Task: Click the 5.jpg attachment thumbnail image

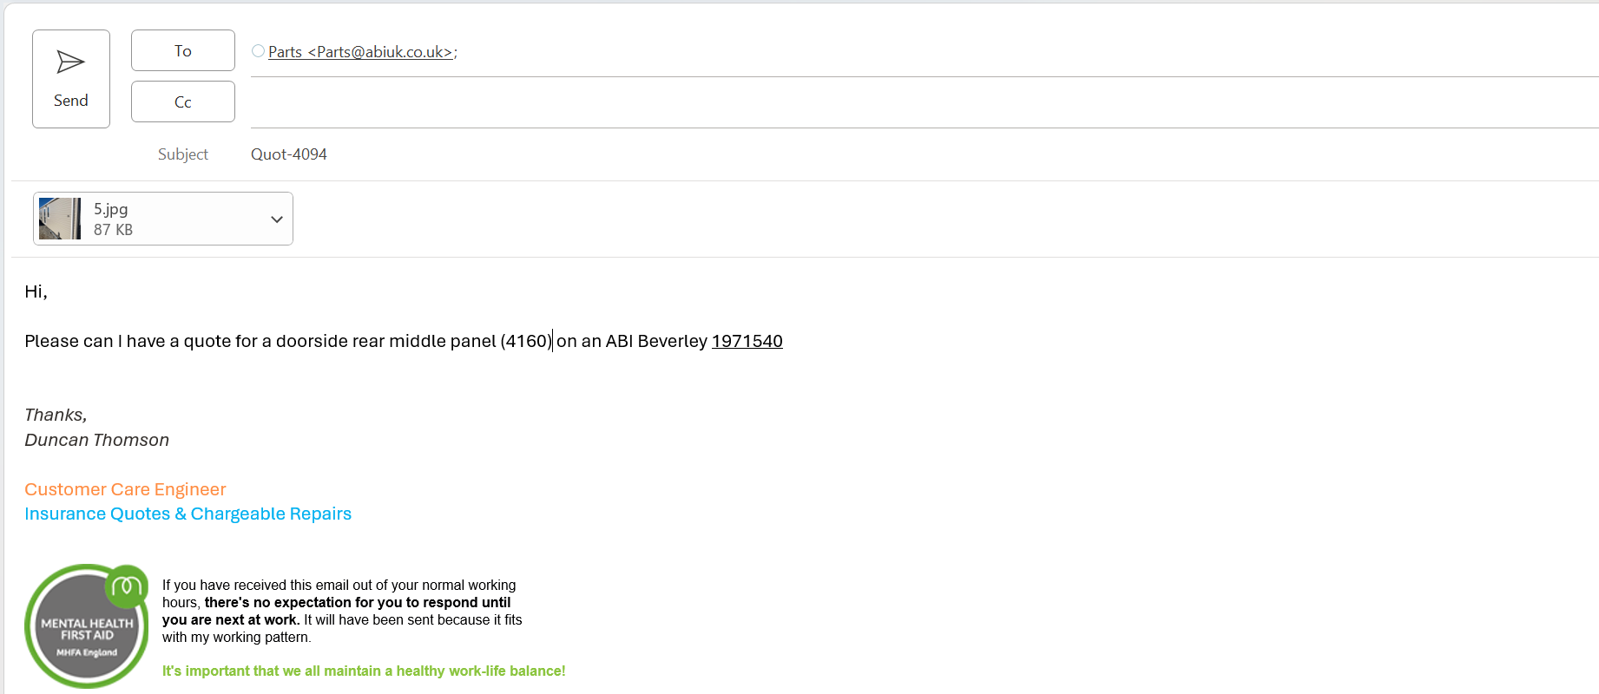Action: click(60, 219)
